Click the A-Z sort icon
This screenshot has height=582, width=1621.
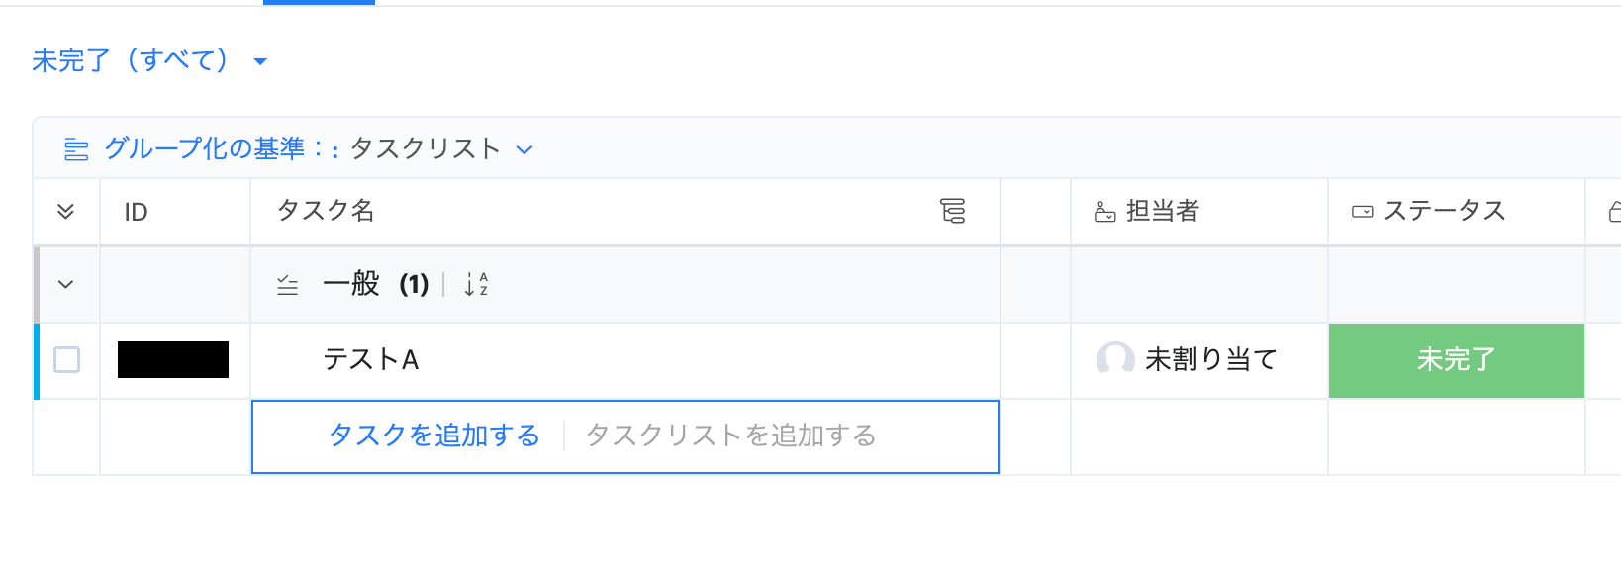coord(476,285)
